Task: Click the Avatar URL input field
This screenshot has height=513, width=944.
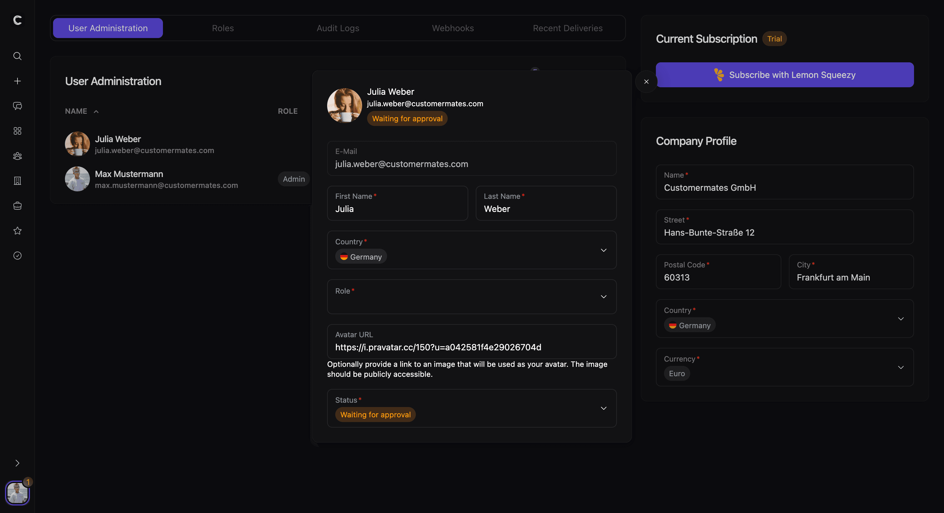Action: [x=471, y=347]
